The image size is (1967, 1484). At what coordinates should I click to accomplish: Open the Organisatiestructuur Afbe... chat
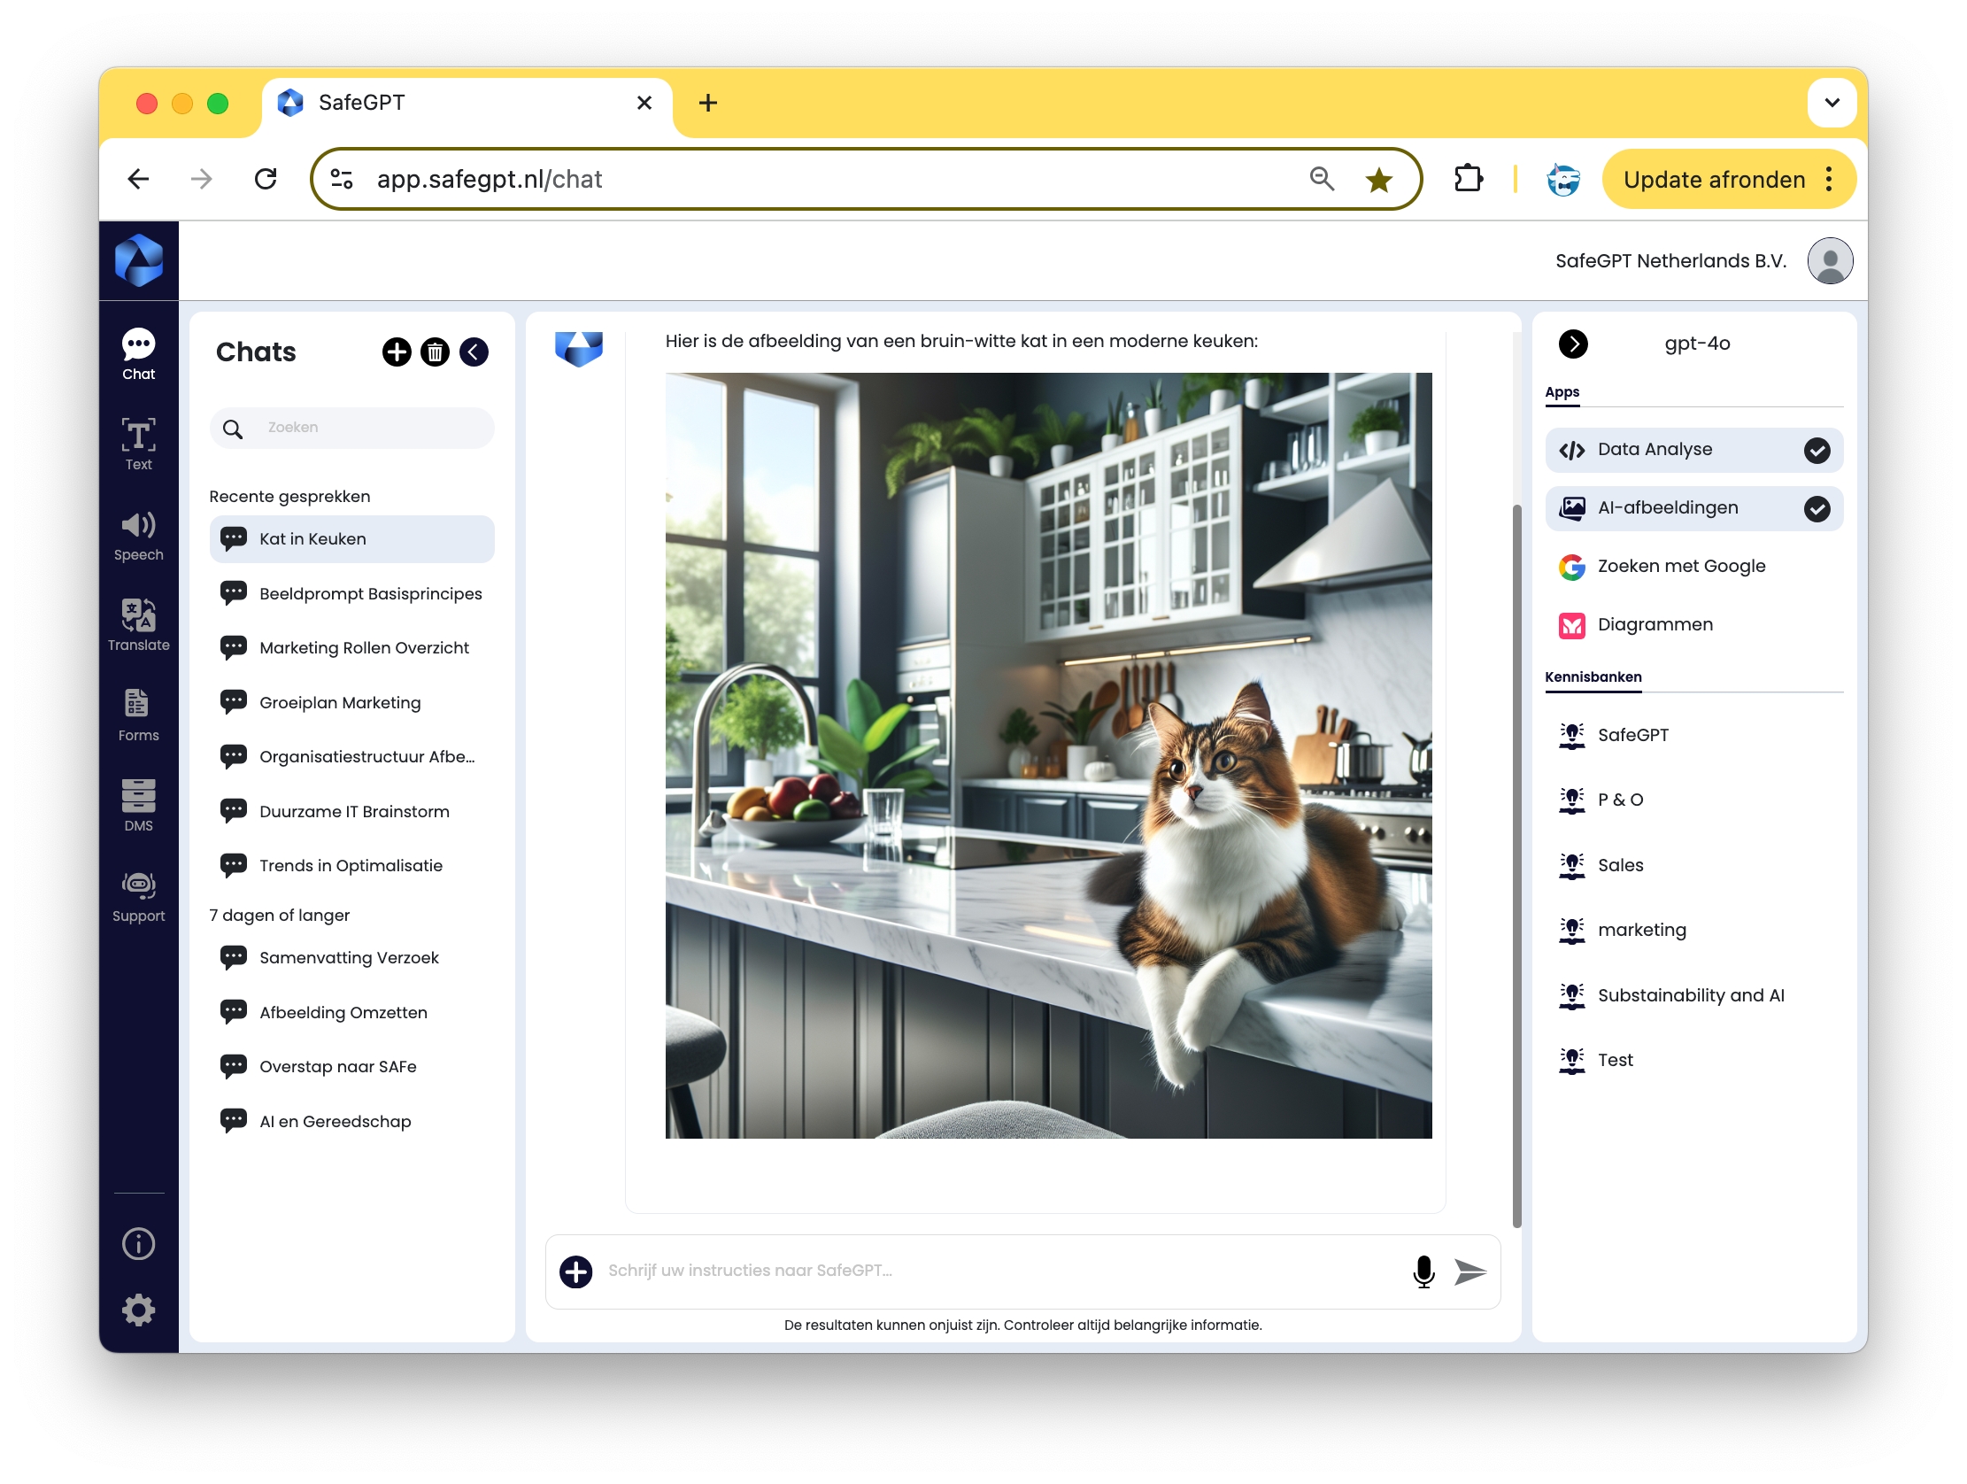(x=352, y=757)
